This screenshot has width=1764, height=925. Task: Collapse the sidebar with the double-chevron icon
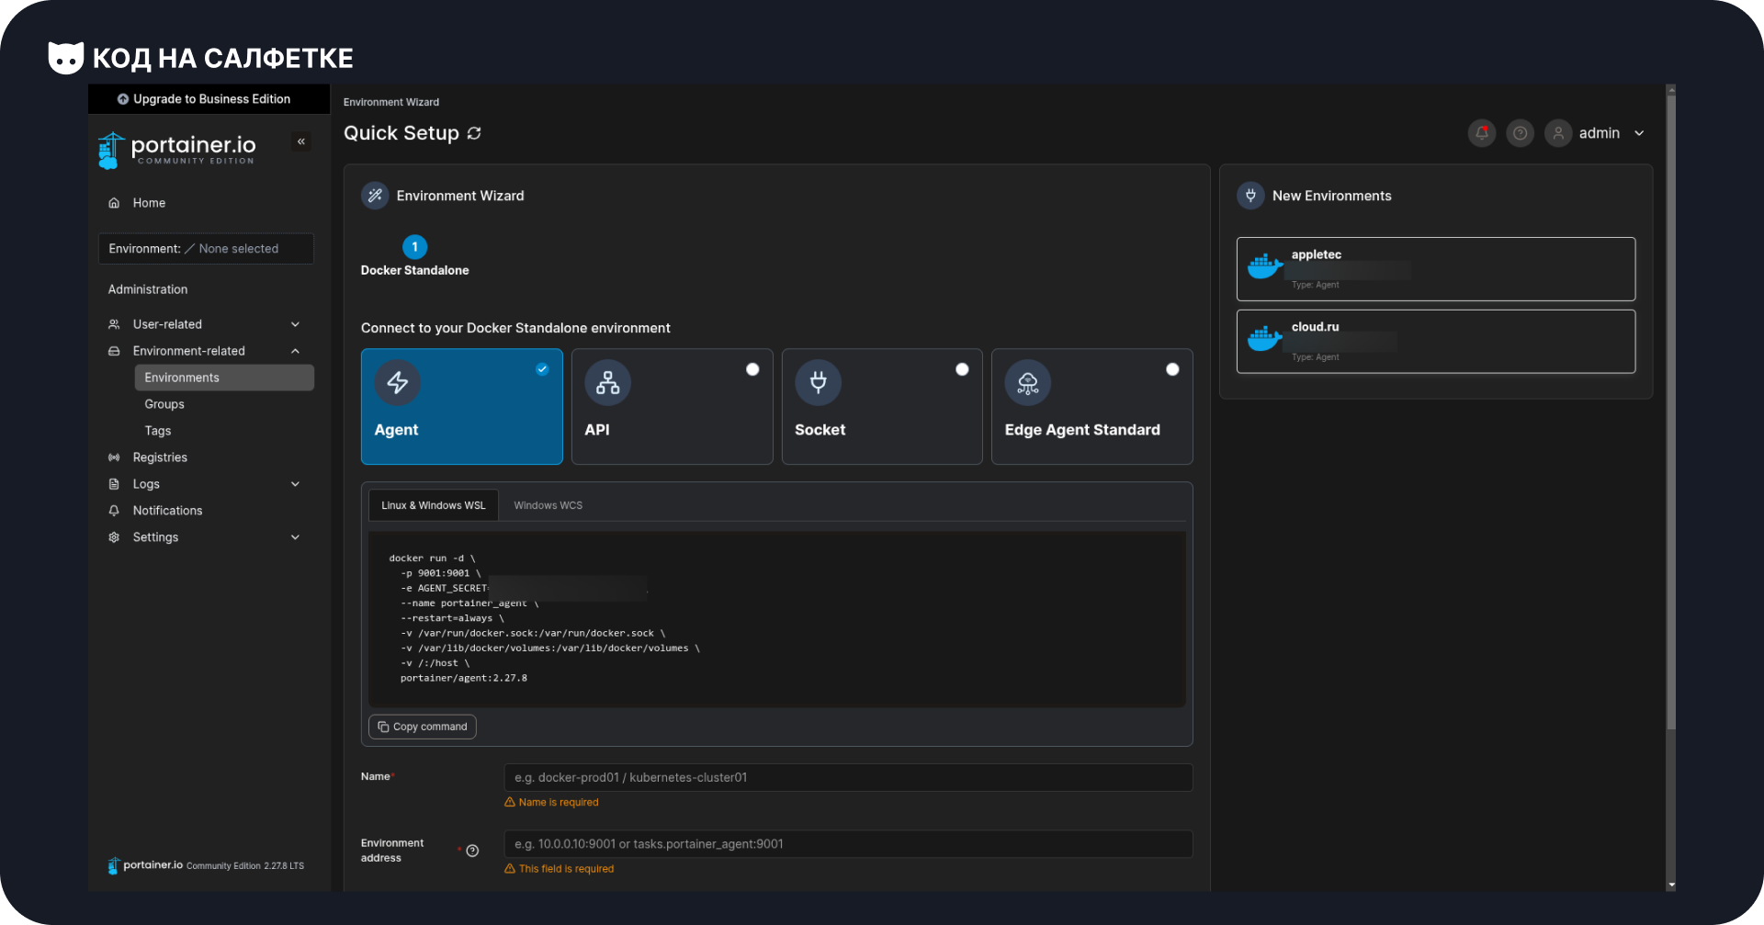301,141
